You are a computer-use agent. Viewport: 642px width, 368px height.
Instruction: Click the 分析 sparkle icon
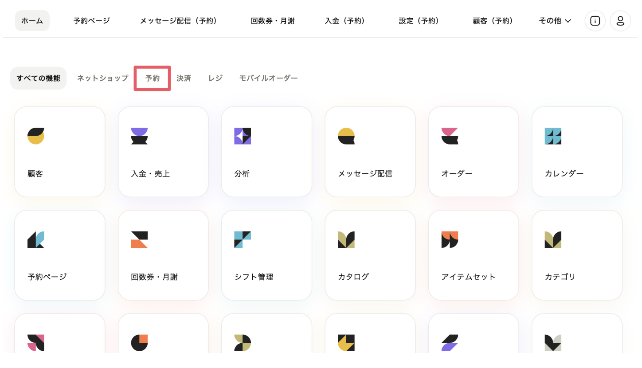point(243,136)
